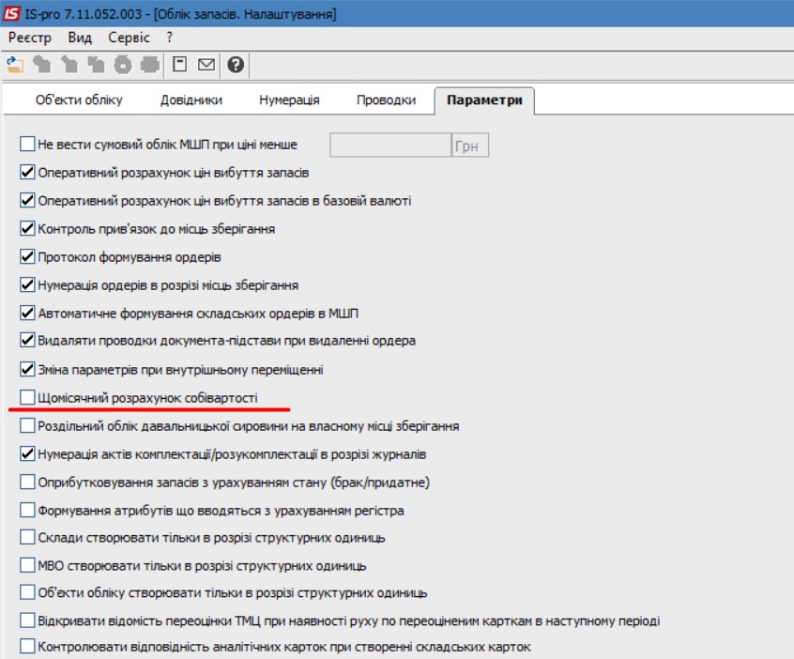Viewport: 794px width, 659px height.
Task: Click the open folder toolbar icon
Action: coord(14,64)
